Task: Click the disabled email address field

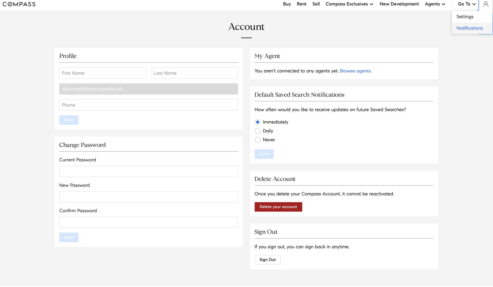Action: point(148,89)
